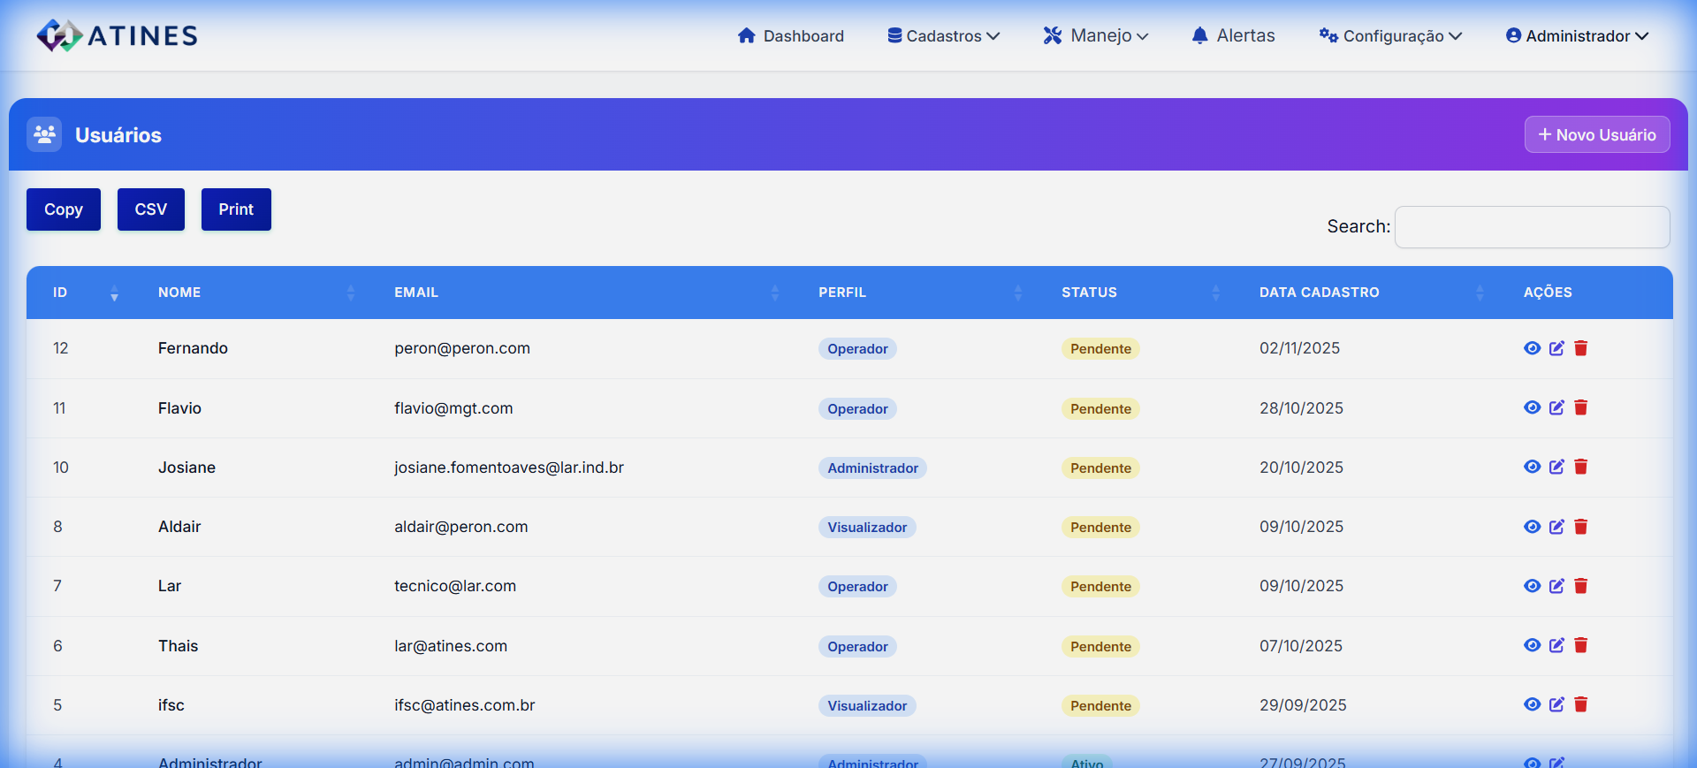Go to the Dashboard page
Image resolution: width=1697 pixels, height=768 pixels.
pos(791,35)
